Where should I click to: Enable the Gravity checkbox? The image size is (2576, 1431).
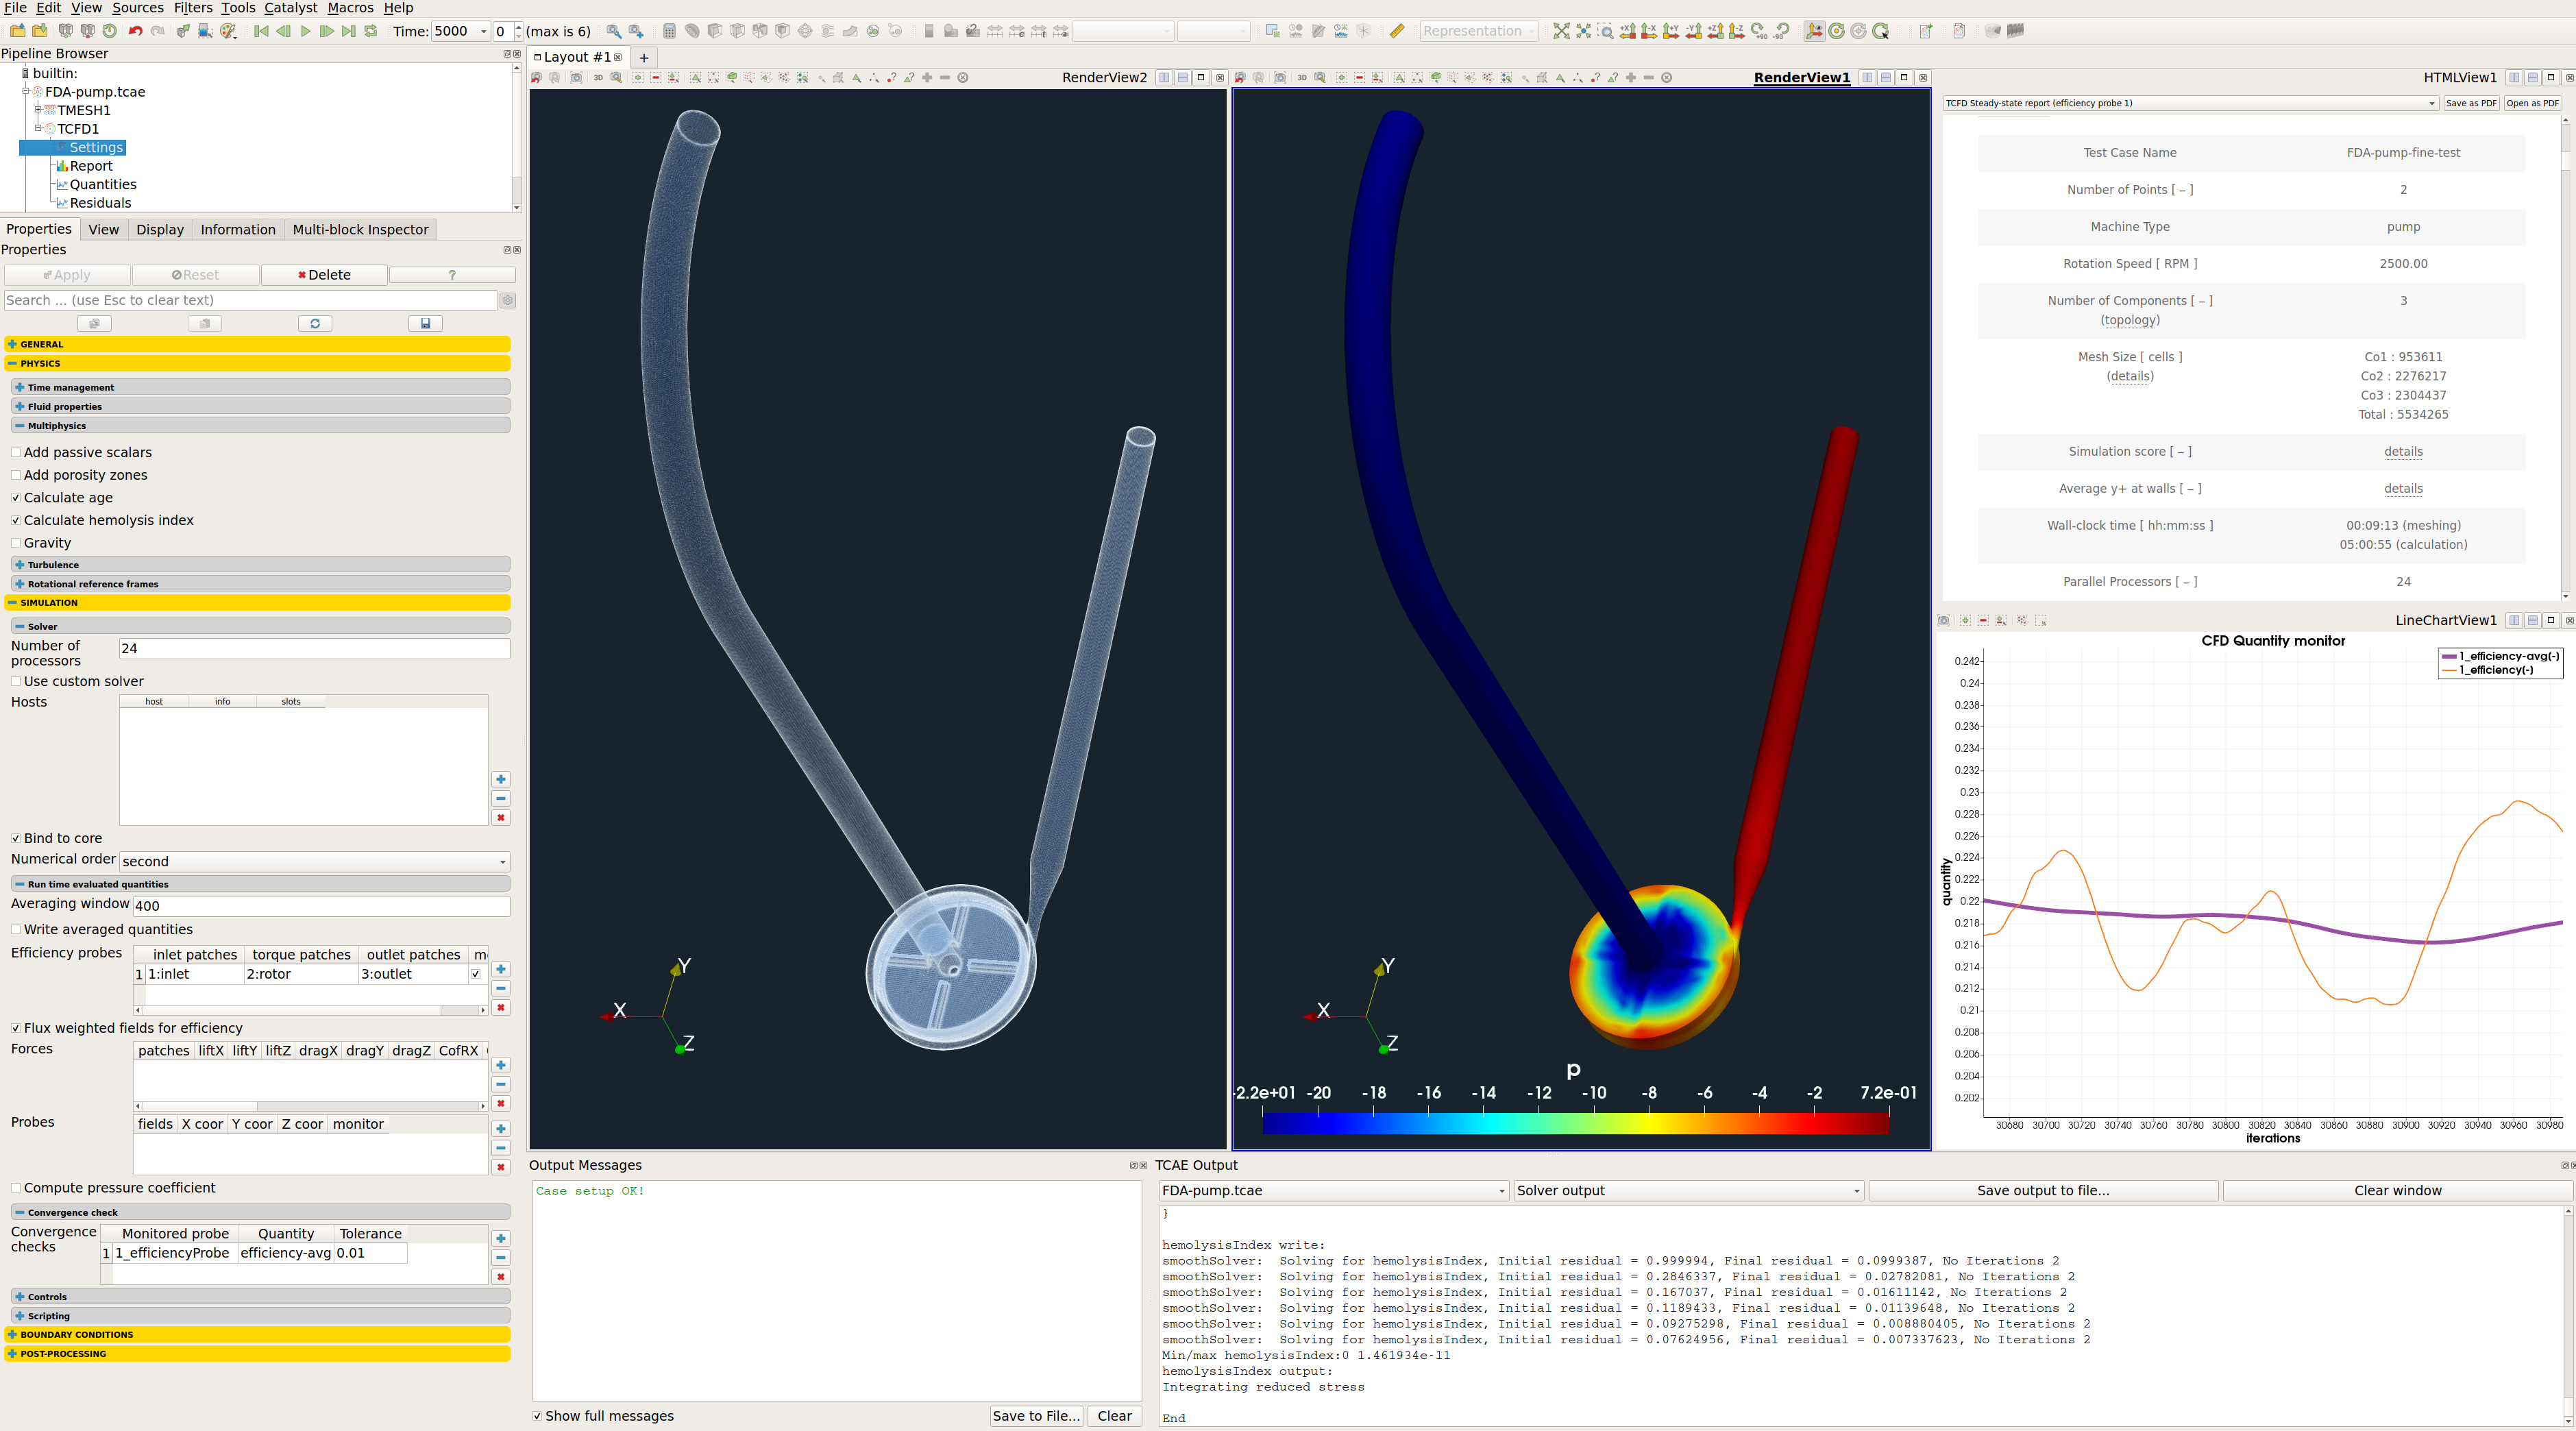16,543
